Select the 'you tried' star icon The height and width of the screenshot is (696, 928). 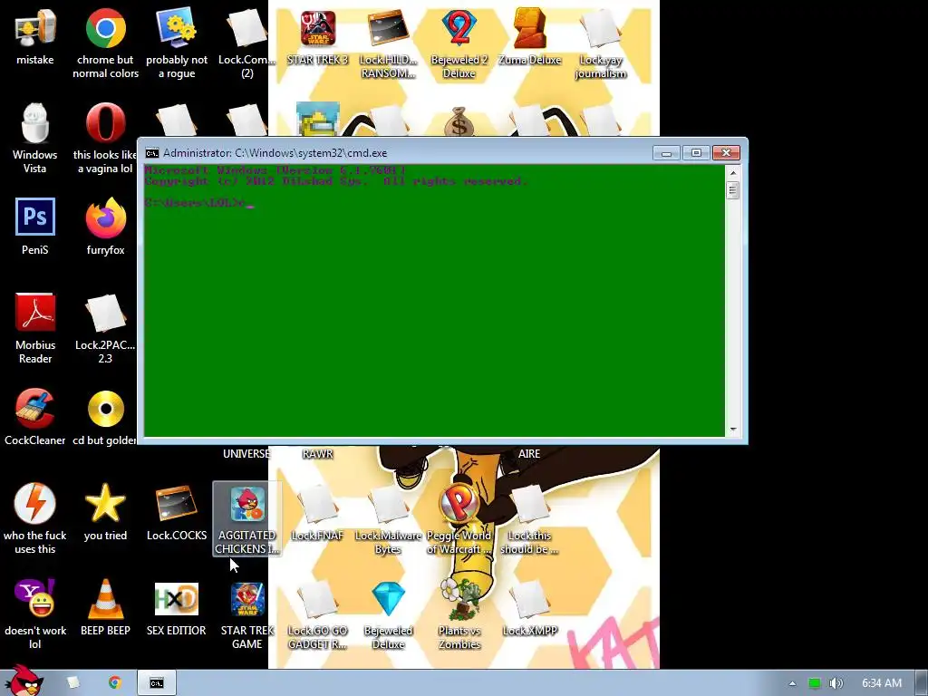[105, 503]
